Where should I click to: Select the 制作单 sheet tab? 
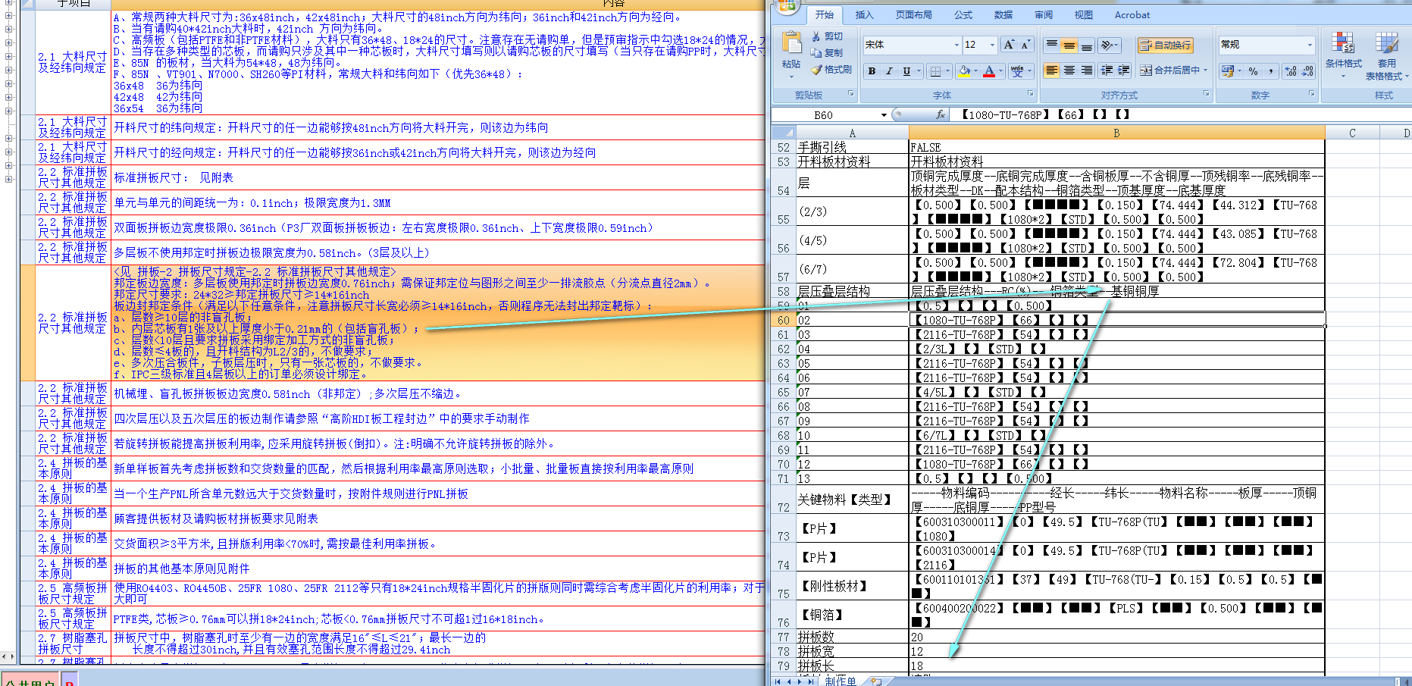tap(841, 681)
